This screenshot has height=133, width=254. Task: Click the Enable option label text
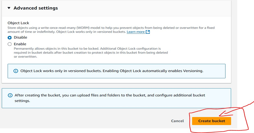(20, 44)
